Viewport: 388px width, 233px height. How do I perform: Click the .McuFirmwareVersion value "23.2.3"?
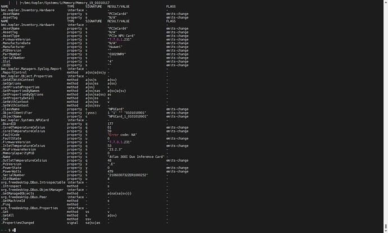tap(116, 149)
